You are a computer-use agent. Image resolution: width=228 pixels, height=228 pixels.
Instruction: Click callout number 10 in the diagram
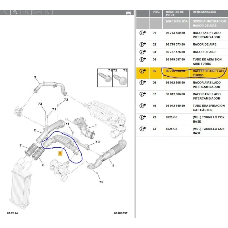coord(97,142)
